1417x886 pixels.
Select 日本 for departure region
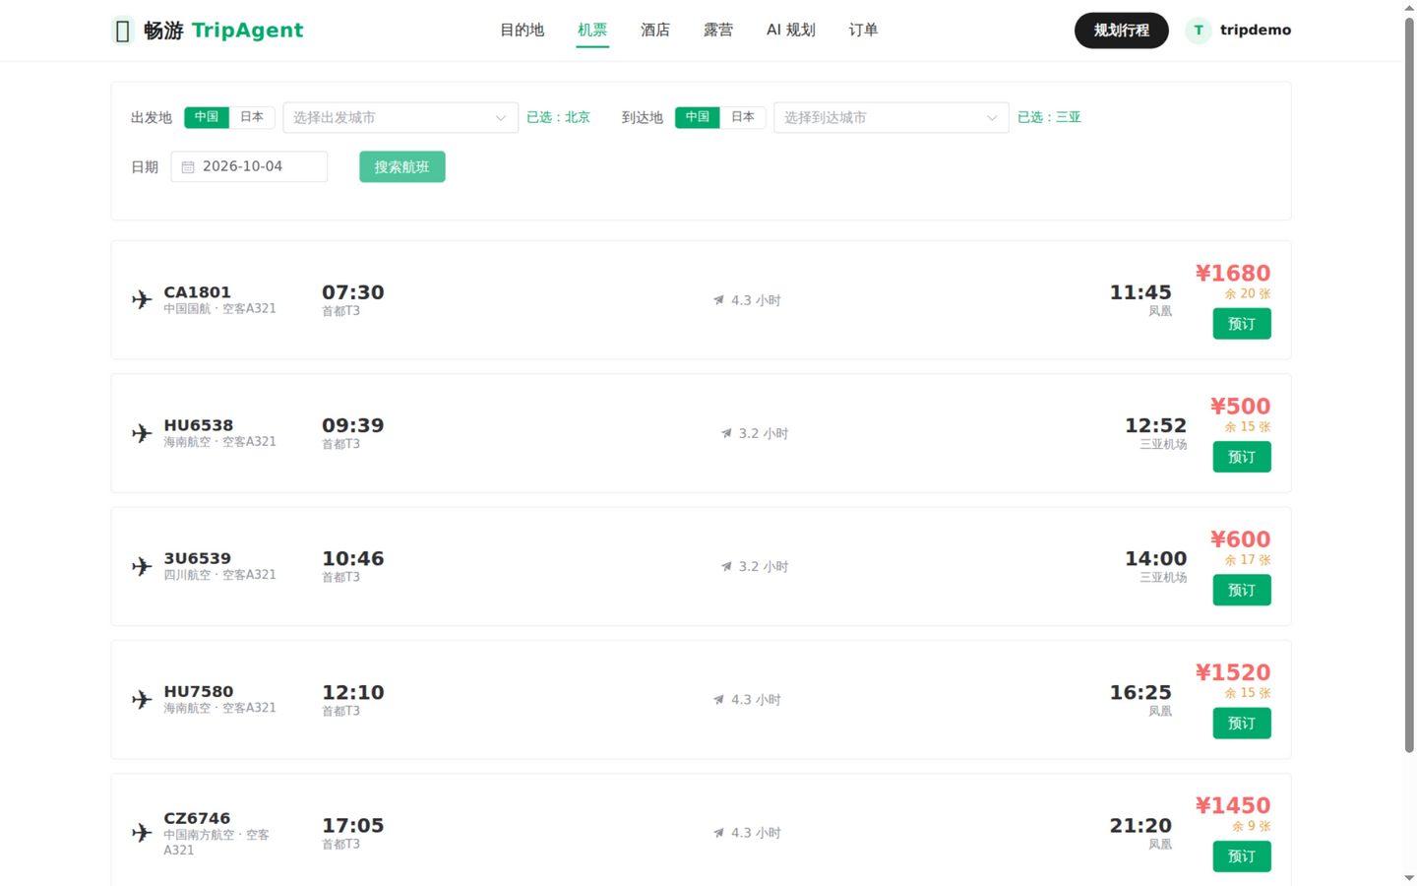pyautogui.click(x=252, y=117)
